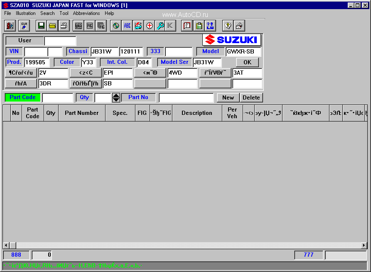
Task: Click the Model field showing GWXR-SB
Action: pyautogui.click(x=243, y=51)
